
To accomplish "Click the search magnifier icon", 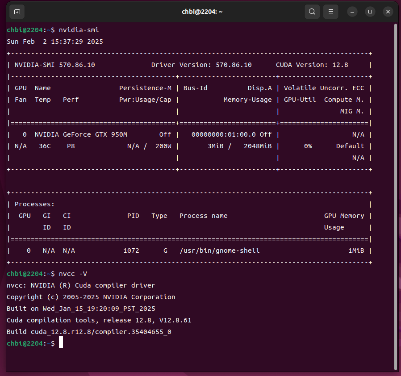I will pyautogui.click(x=312, y=12).
